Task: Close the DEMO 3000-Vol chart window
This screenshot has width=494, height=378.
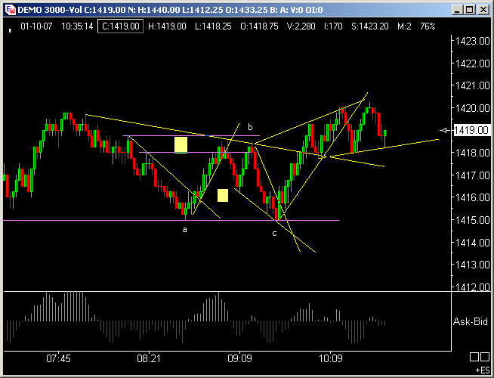Action: tap(483, 10)
